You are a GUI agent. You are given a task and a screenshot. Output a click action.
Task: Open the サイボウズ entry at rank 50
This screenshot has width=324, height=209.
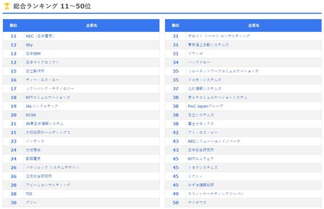point(197,202)
